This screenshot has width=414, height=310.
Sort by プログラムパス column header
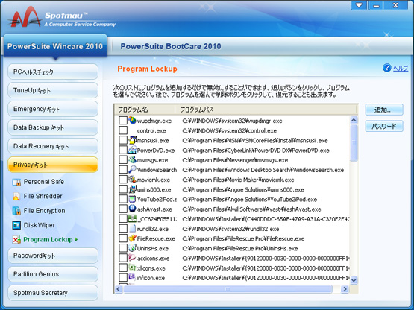coord(266,110)
